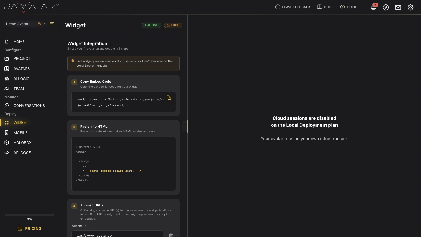Click the Edge badge
The image size is (421, 237).
tap(173, 25)
